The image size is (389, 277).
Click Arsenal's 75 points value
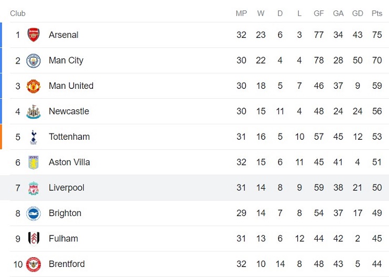pyautogui.click(x=377, y=35)
